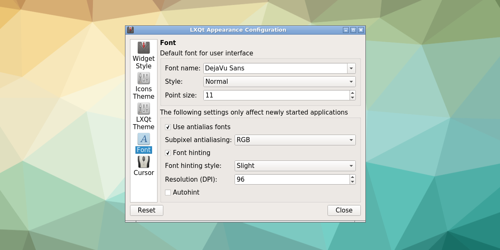
Task: Open the Subpixel antialiasing dropdown showing RGB
Action: click(295, 140)
